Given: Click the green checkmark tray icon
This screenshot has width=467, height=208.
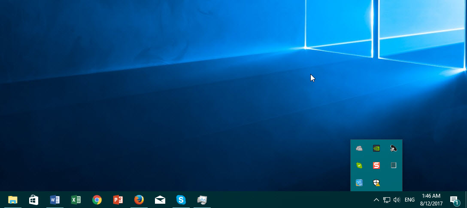Looking at the screenshot, I should click(x=359, y=165).
